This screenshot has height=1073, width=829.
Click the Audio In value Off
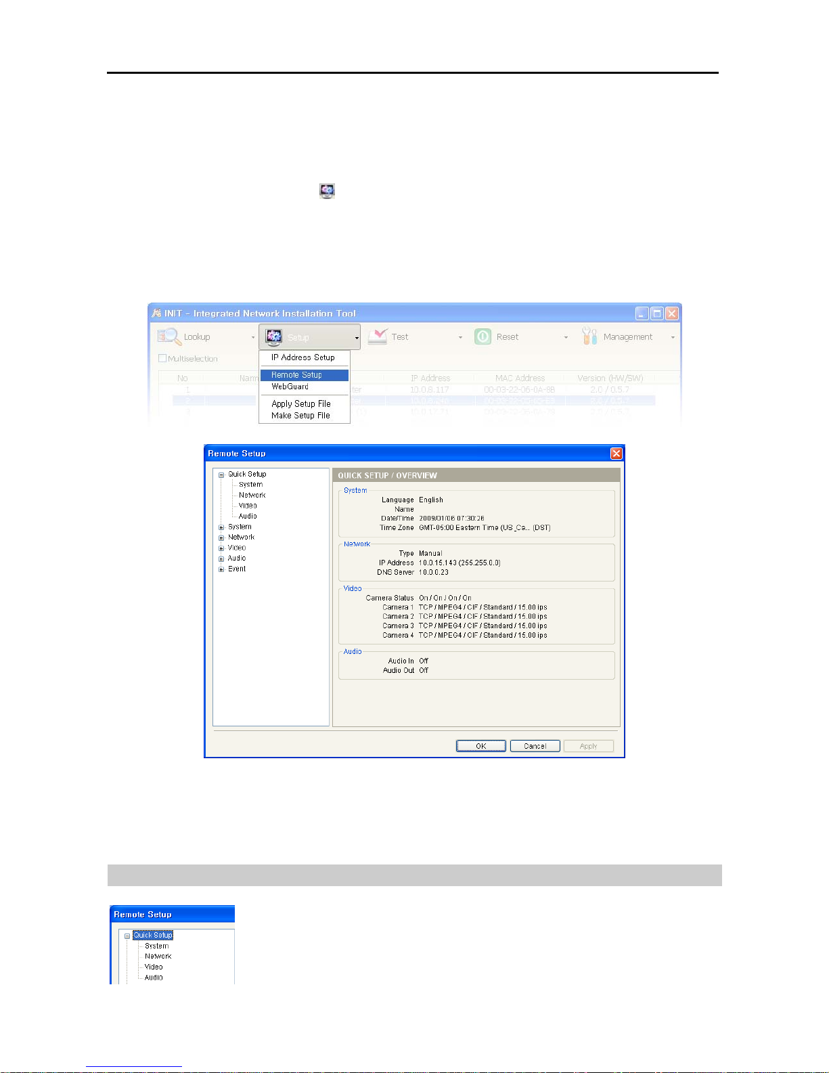click(x=424, y=661)
